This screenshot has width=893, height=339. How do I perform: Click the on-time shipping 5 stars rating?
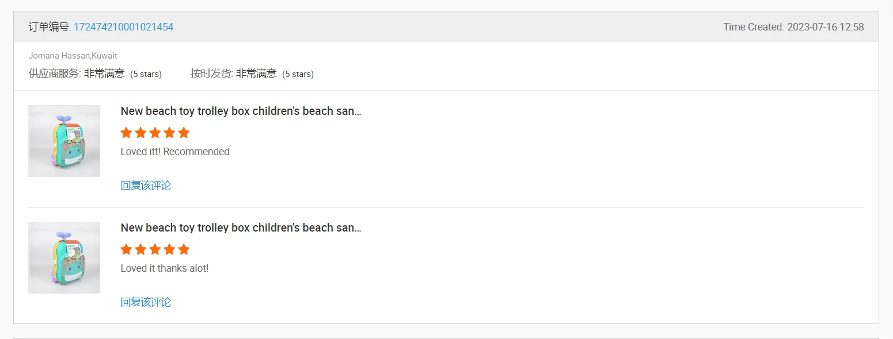point(298,74)
